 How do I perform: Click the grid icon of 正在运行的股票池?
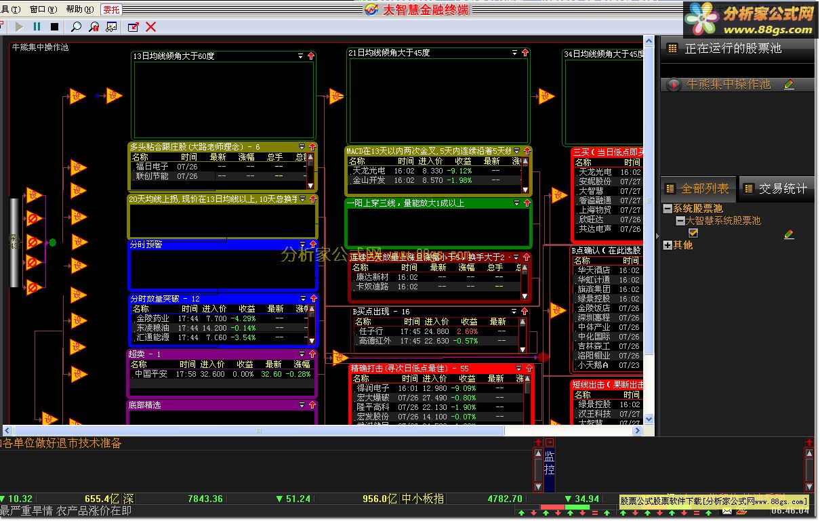[672, 48]
